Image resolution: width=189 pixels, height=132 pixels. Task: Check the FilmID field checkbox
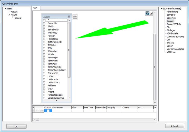(x=44, y=26)
